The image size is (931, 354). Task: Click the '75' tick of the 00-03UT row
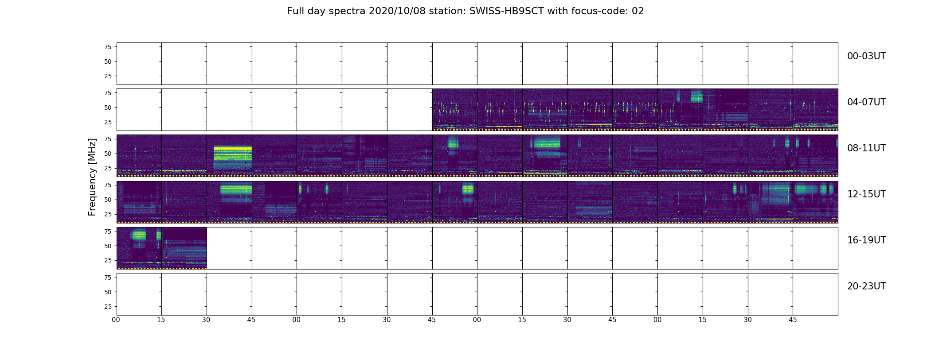[108, 47]
